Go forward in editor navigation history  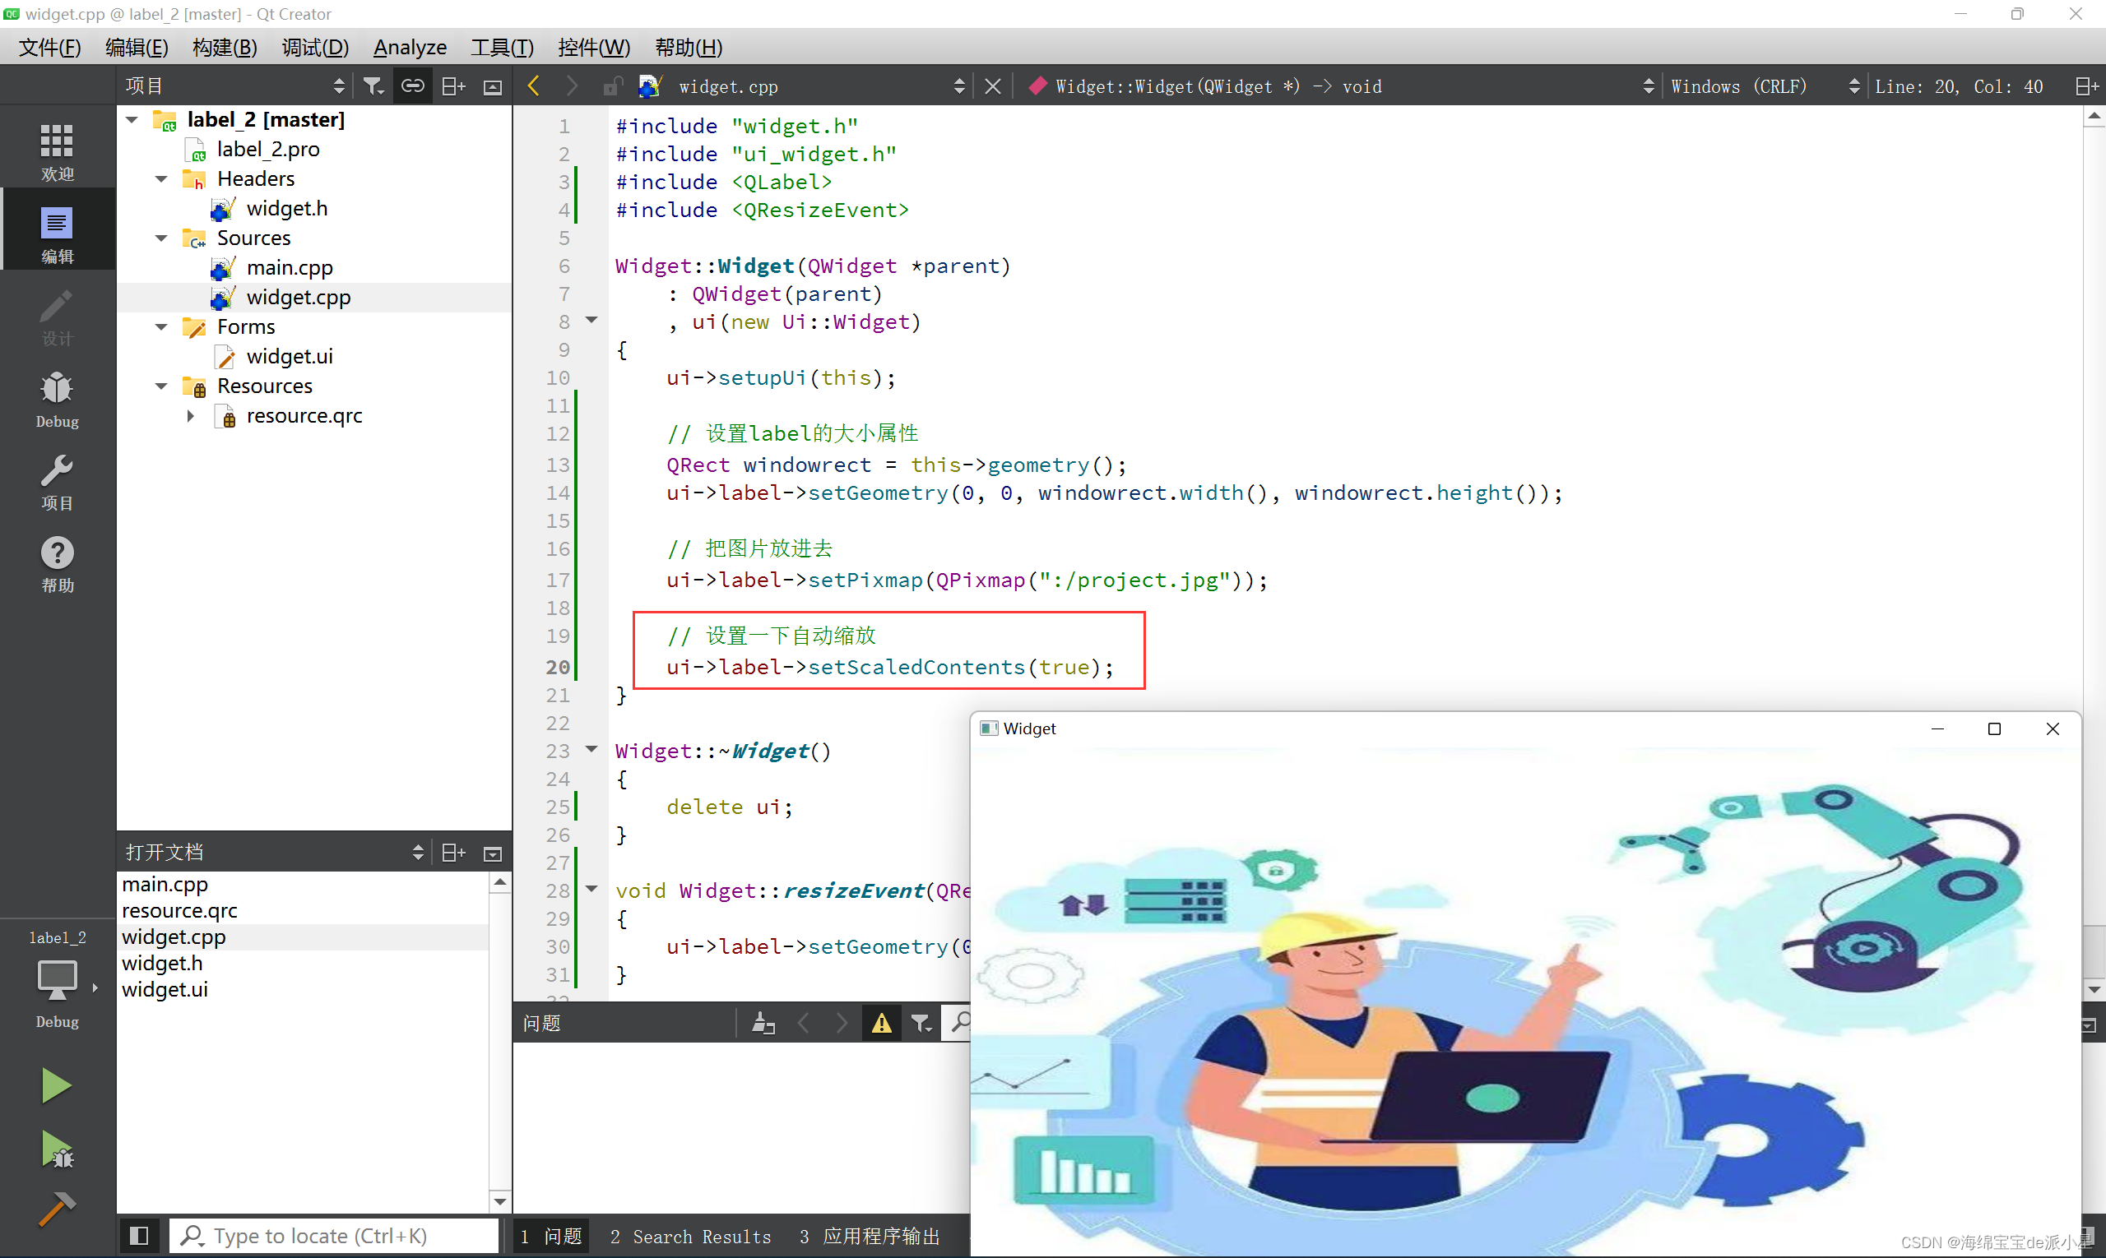point(572,86)
